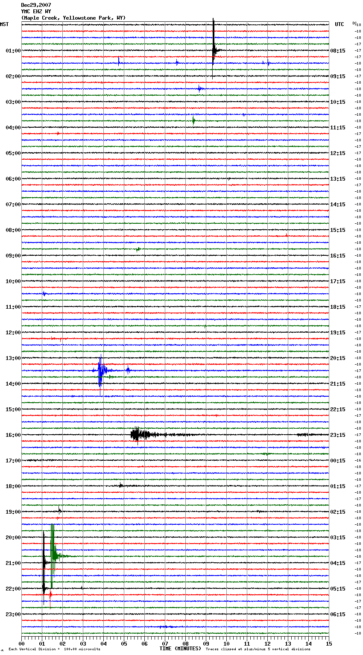Click the Each Vertical Division 100.00 microvolts note
Image resolution: width=363 pixels, height=655 pixels.
(x=54, y=649)
